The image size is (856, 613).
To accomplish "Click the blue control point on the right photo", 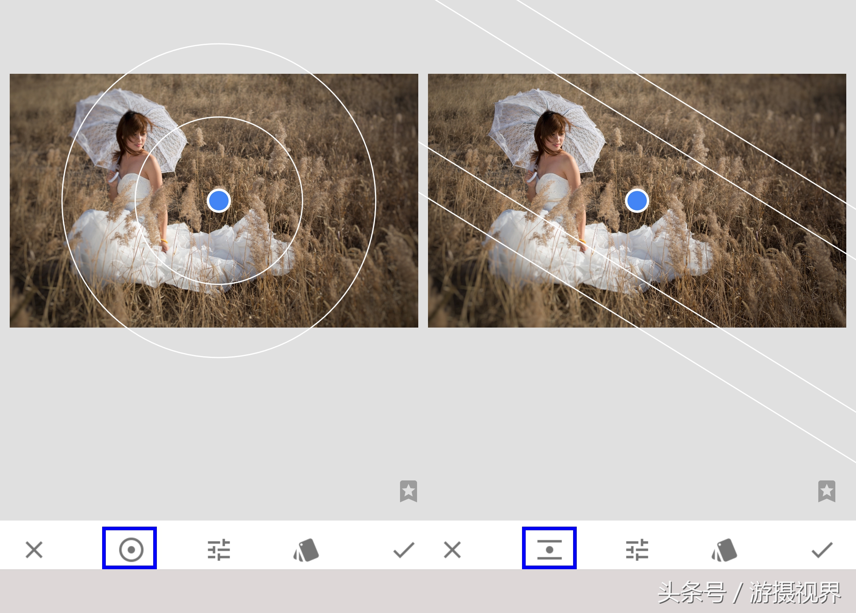I will pos(637,200).
